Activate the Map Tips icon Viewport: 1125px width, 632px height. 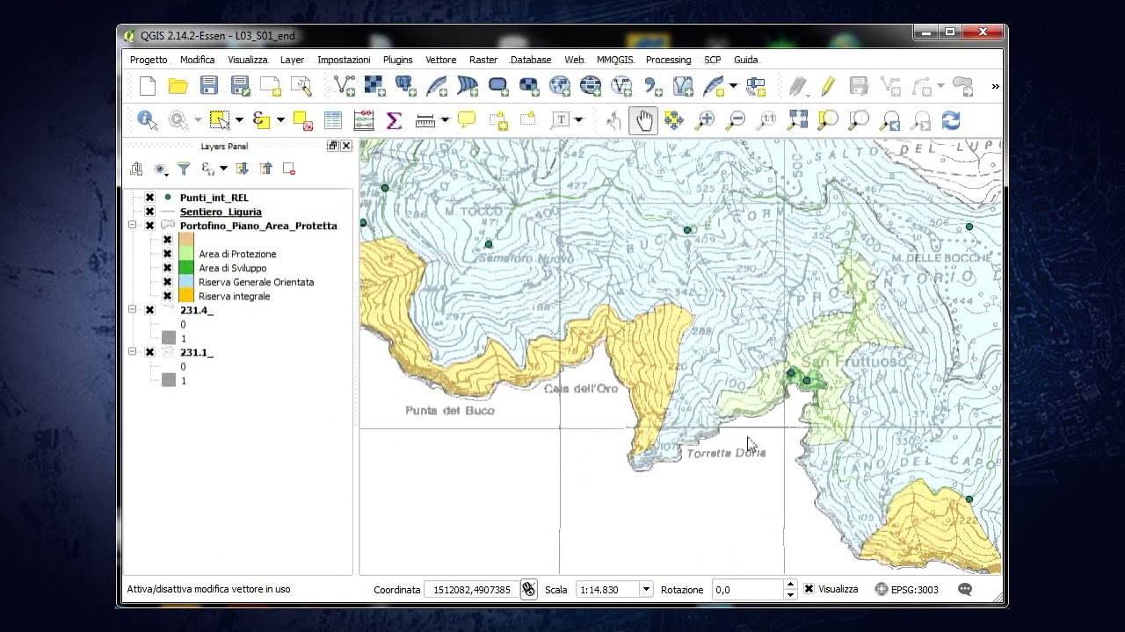pos(467,120)
